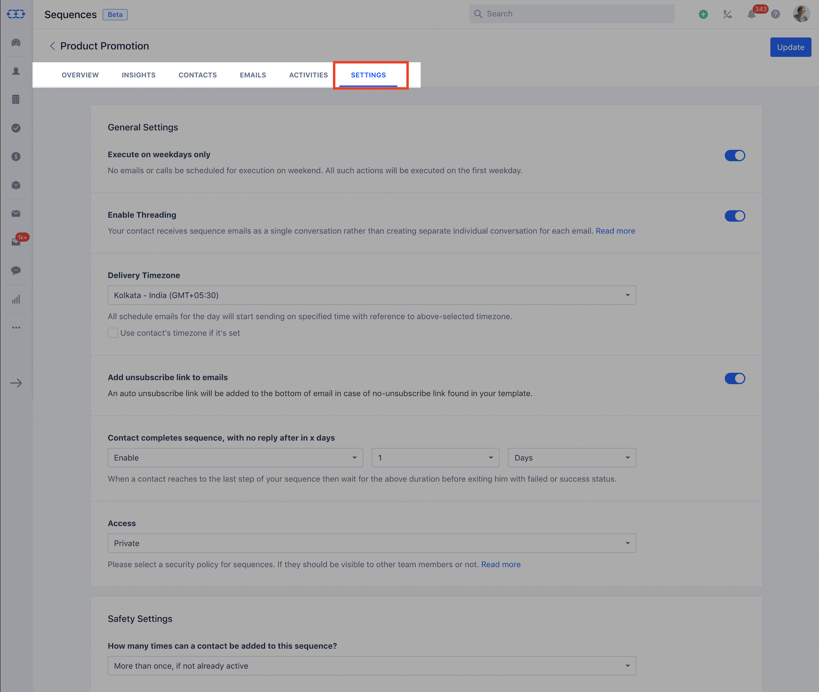
Task: Open Access dropdown showing Private
Action: pos(372,543)
